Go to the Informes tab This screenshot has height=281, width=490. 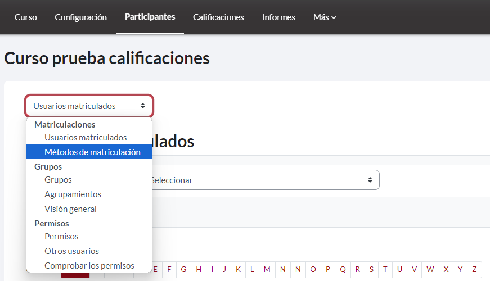tap(278, 17)
